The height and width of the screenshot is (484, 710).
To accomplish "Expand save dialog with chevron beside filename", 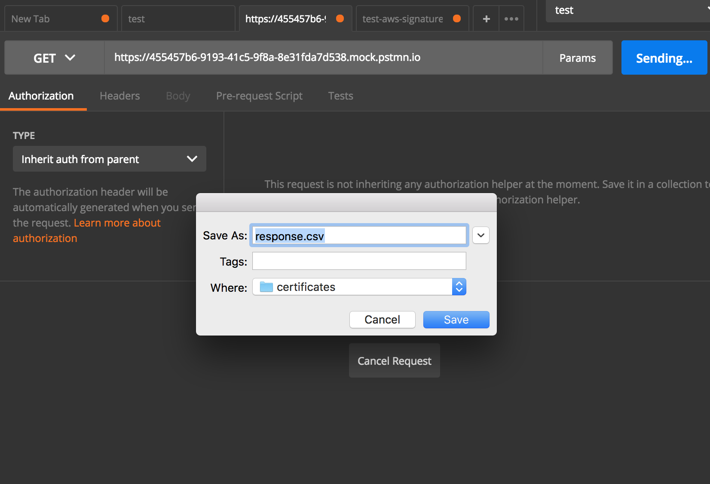I will pos(480,235).
